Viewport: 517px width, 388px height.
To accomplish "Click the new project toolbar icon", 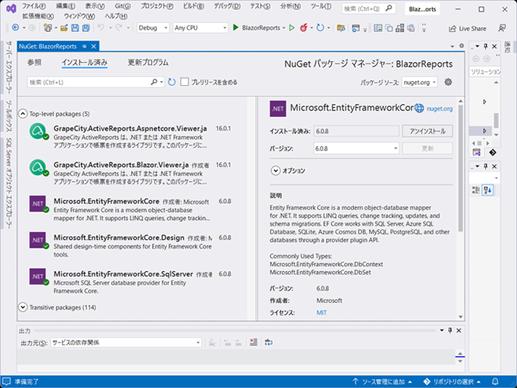I will (48, 28).
